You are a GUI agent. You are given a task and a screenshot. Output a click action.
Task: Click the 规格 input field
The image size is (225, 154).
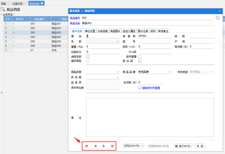pyautogui.click(x=202, y=36)
